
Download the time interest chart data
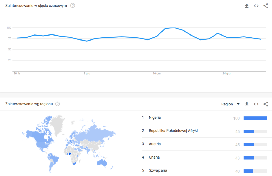pyautogui.click(x=246, y=6)
